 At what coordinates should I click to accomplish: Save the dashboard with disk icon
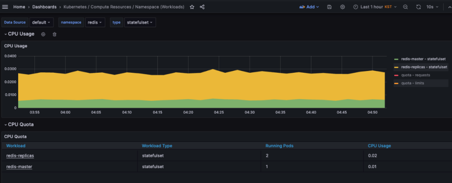pos(329,7)
